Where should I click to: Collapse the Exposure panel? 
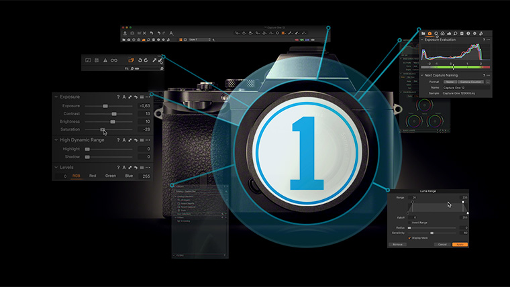pyautogui.click(x=56, y=97)
